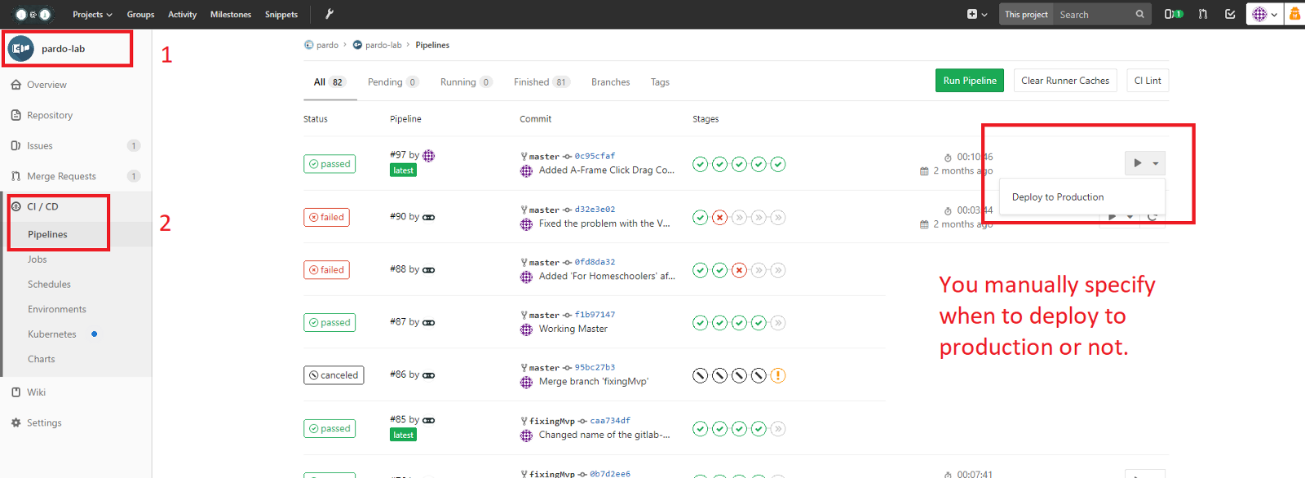Click third failed stage icon in pipeline #88
This screenshot has height=478, width=1305.
coord(739,270)
